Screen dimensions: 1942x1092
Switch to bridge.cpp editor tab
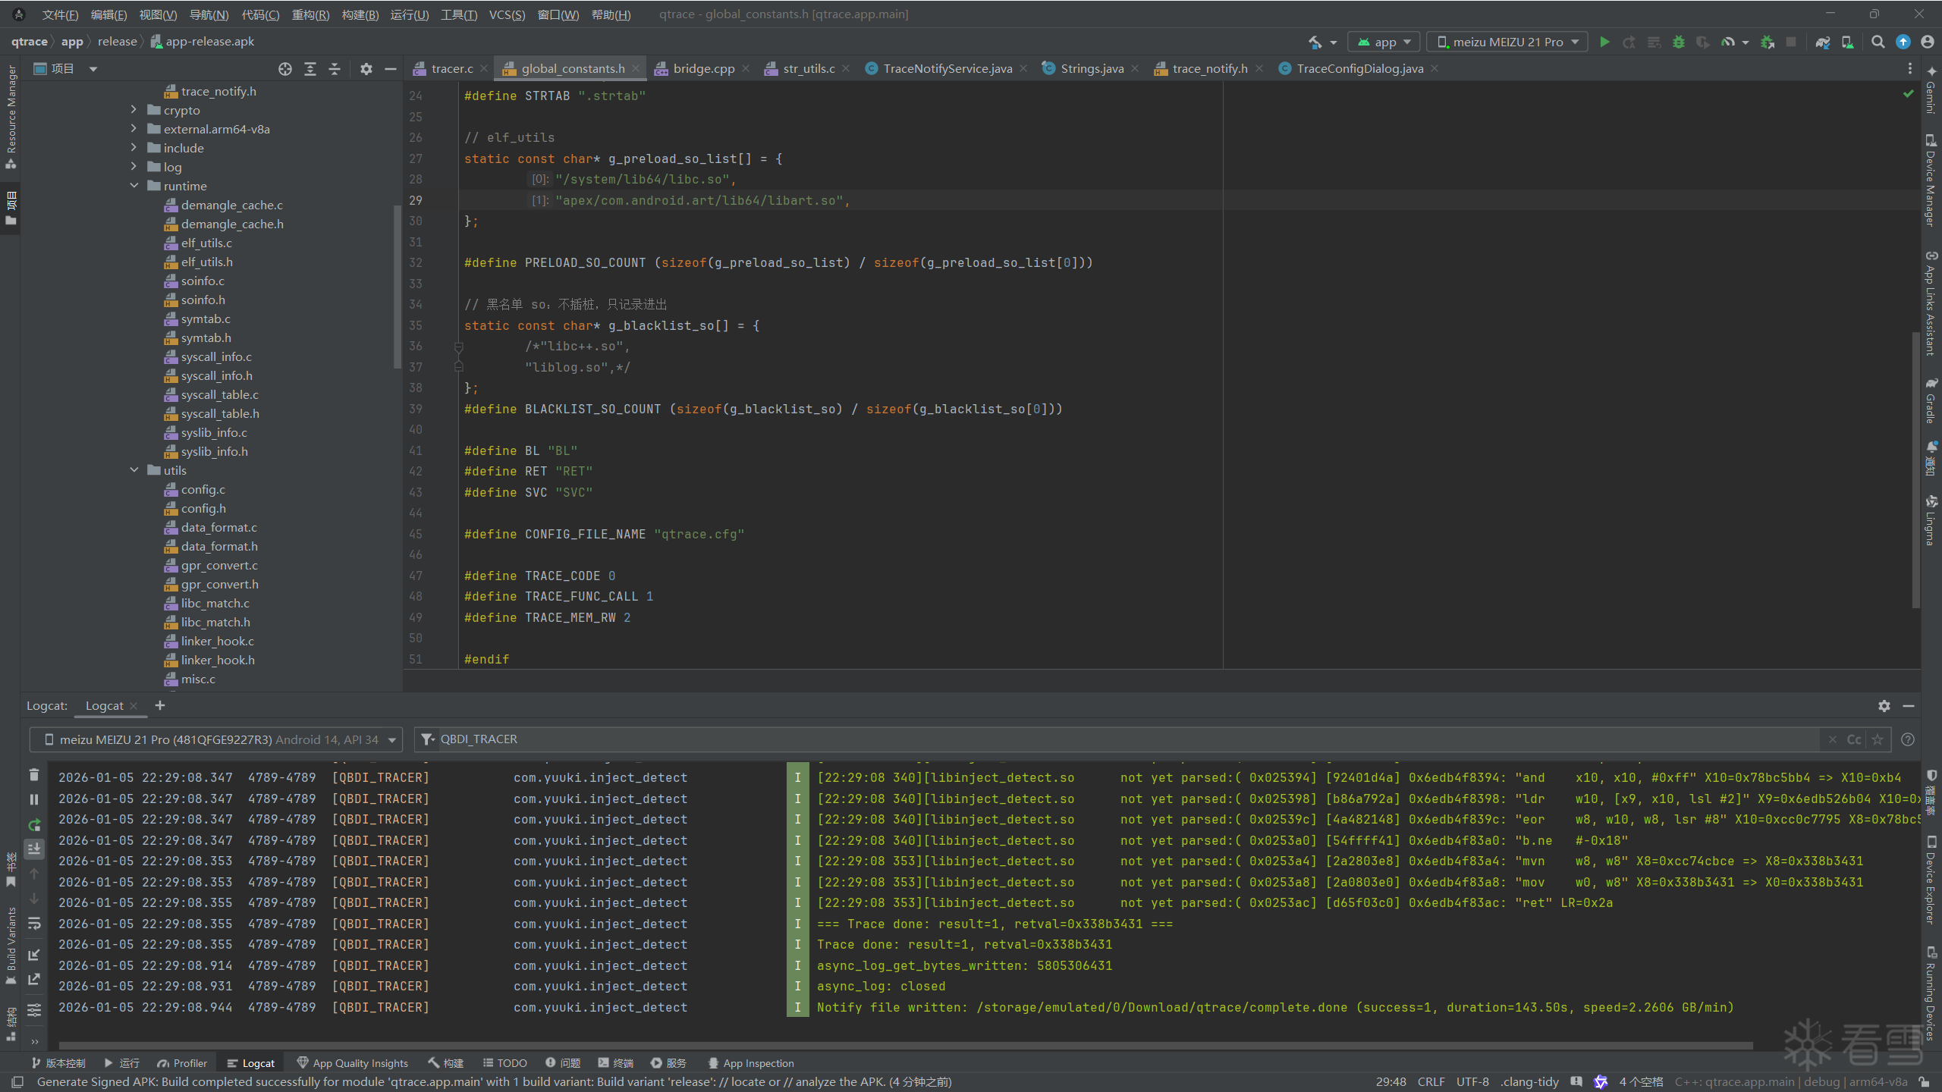coord(702,68)
